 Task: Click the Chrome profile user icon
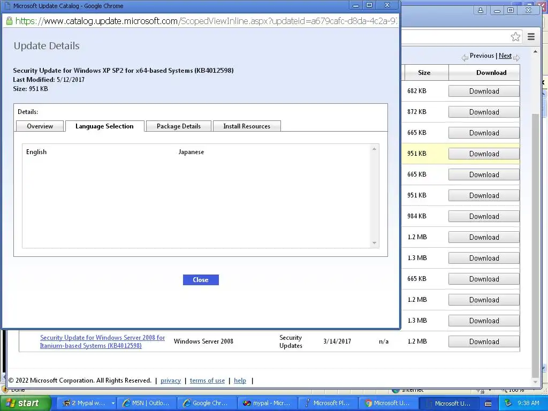tap(481, 10)
